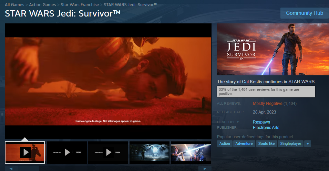
Task: Play the second trailer thumbnail
Action: (67, 152)
